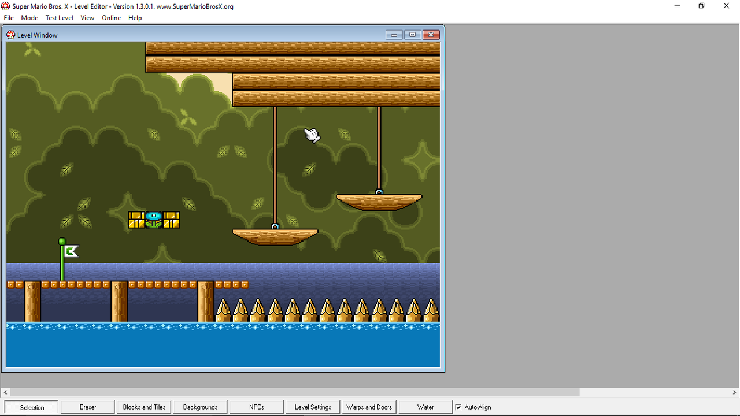
Task: Click the mushroom icon on the Level Window
Action: click(10, 35)
